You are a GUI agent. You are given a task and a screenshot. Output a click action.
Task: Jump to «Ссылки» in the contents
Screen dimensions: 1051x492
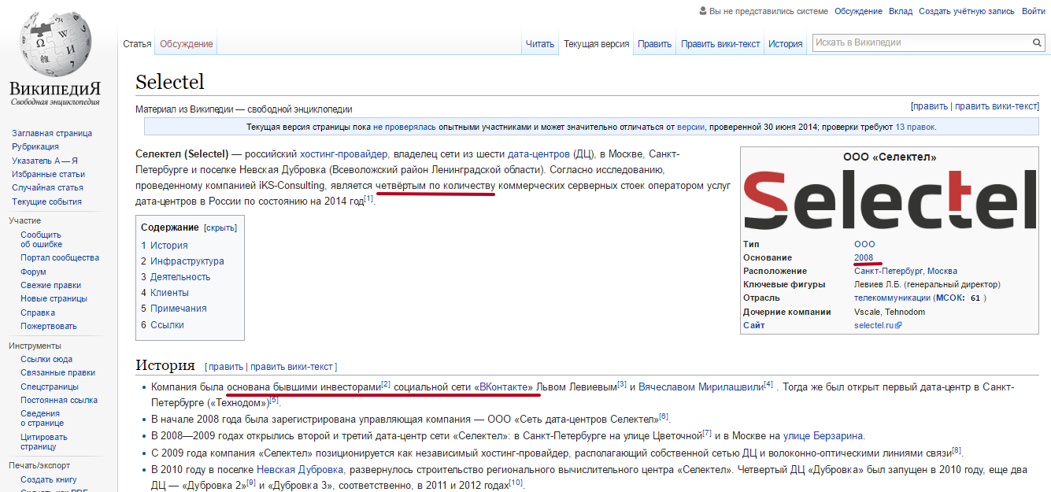pyautogui.click(x=167, y=324)
